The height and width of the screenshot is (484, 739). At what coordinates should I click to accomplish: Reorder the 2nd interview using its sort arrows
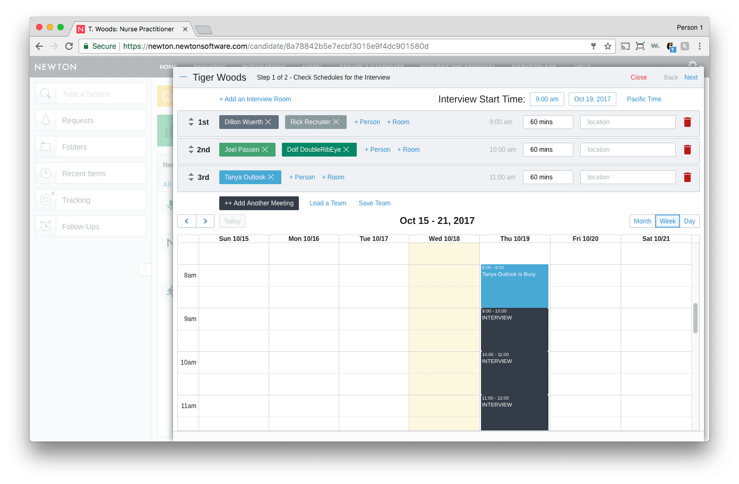[x=191, y=150]
